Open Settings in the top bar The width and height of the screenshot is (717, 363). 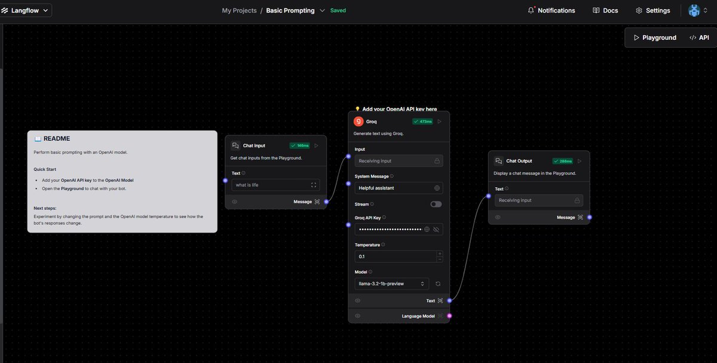point(652,11)
